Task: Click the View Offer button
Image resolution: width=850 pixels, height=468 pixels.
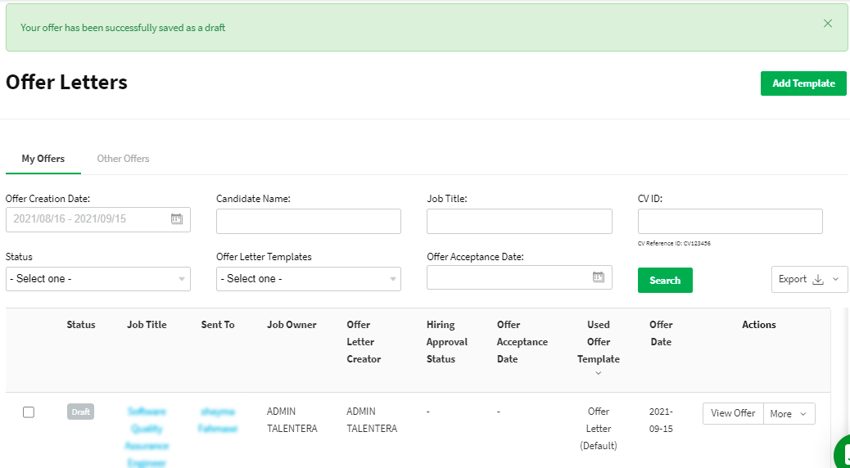Action: pyautogui.click(x=733, y=414)
